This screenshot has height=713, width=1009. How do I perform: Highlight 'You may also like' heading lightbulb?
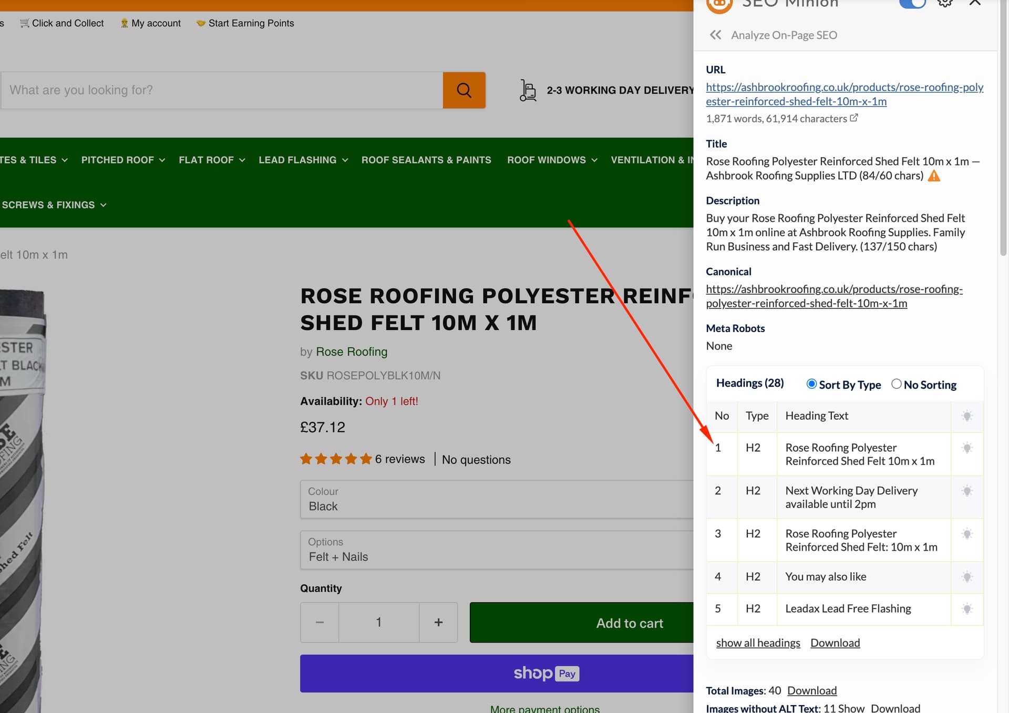(x=967, y=577)
